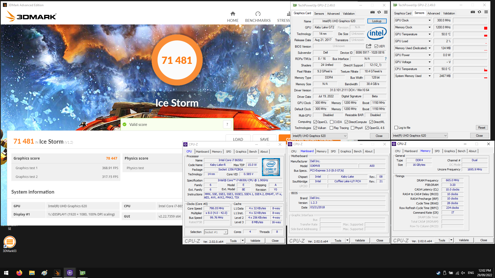
Task: Open the GPU Clock sensor dropdown
Action: [x=430, y=20]
